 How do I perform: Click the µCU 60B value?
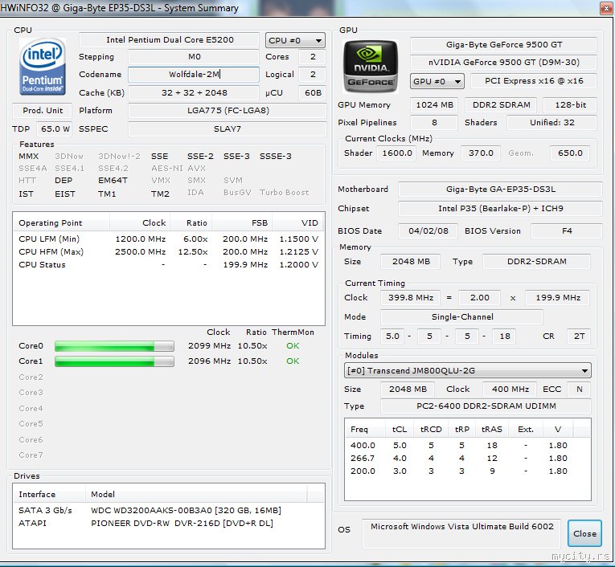coord(313,93)
